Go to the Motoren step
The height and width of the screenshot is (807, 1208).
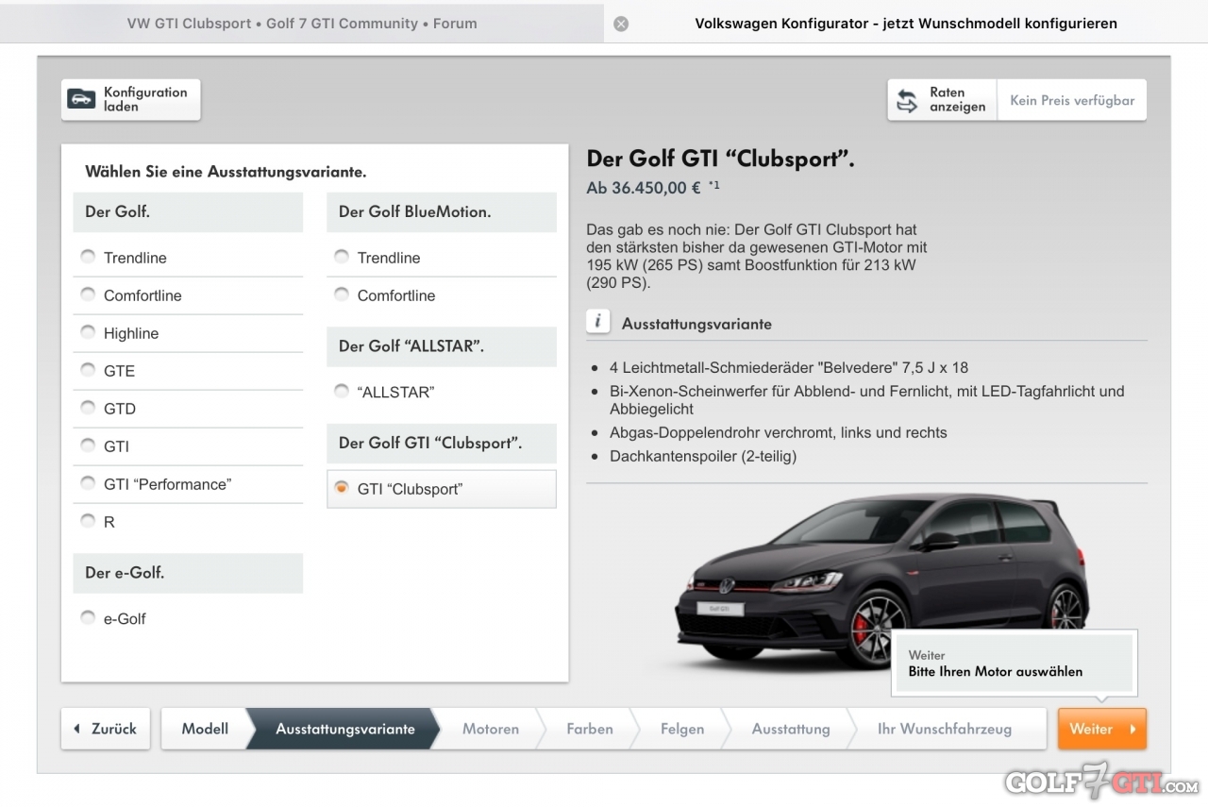pos(491,729)
